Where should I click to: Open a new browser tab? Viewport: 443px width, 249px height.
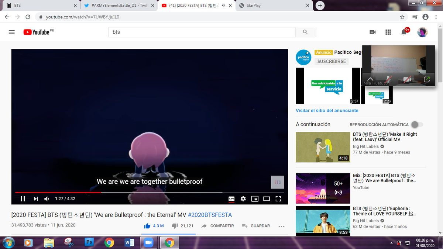(x=320, y=6)
